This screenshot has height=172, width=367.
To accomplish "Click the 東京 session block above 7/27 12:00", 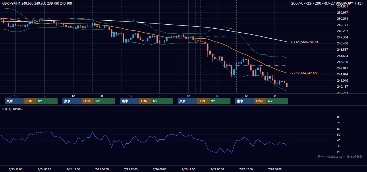I will [245, 101].
